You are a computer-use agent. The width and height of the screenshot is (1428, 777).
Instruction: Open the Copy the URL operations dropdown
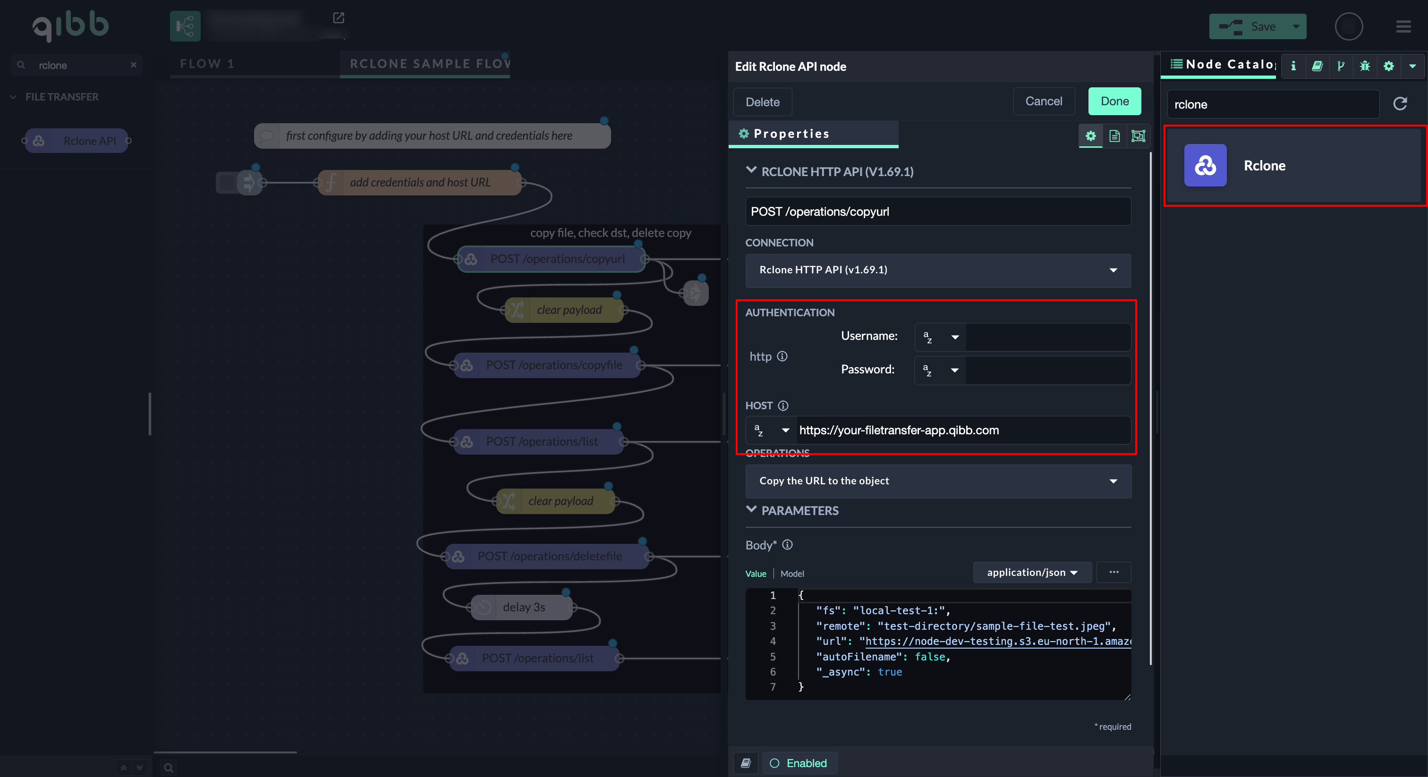(x=937, y=481)
